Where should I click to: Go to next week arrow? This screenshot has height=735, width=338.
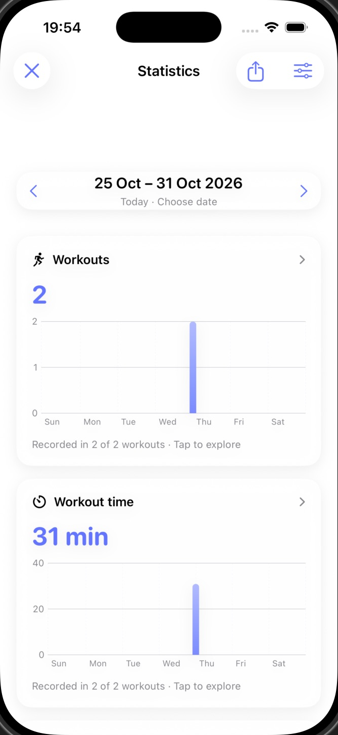click(x=304, y=191)
